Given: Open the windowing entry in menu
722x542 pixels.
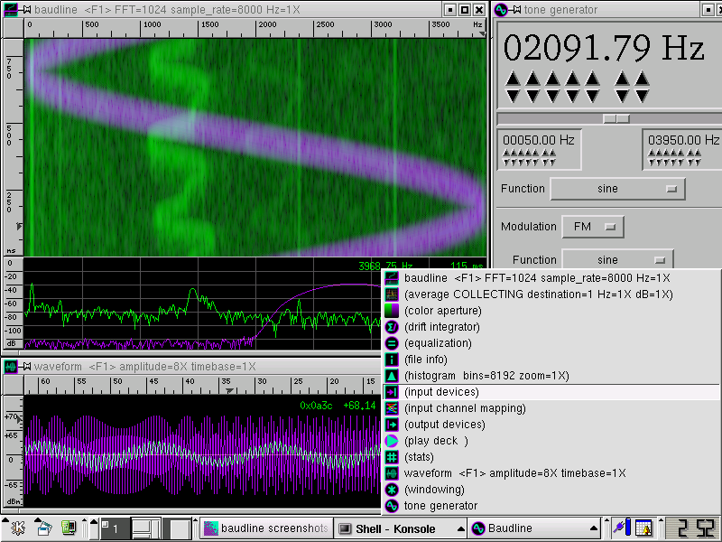Looking at the screenshot, I should pos(434,490).
